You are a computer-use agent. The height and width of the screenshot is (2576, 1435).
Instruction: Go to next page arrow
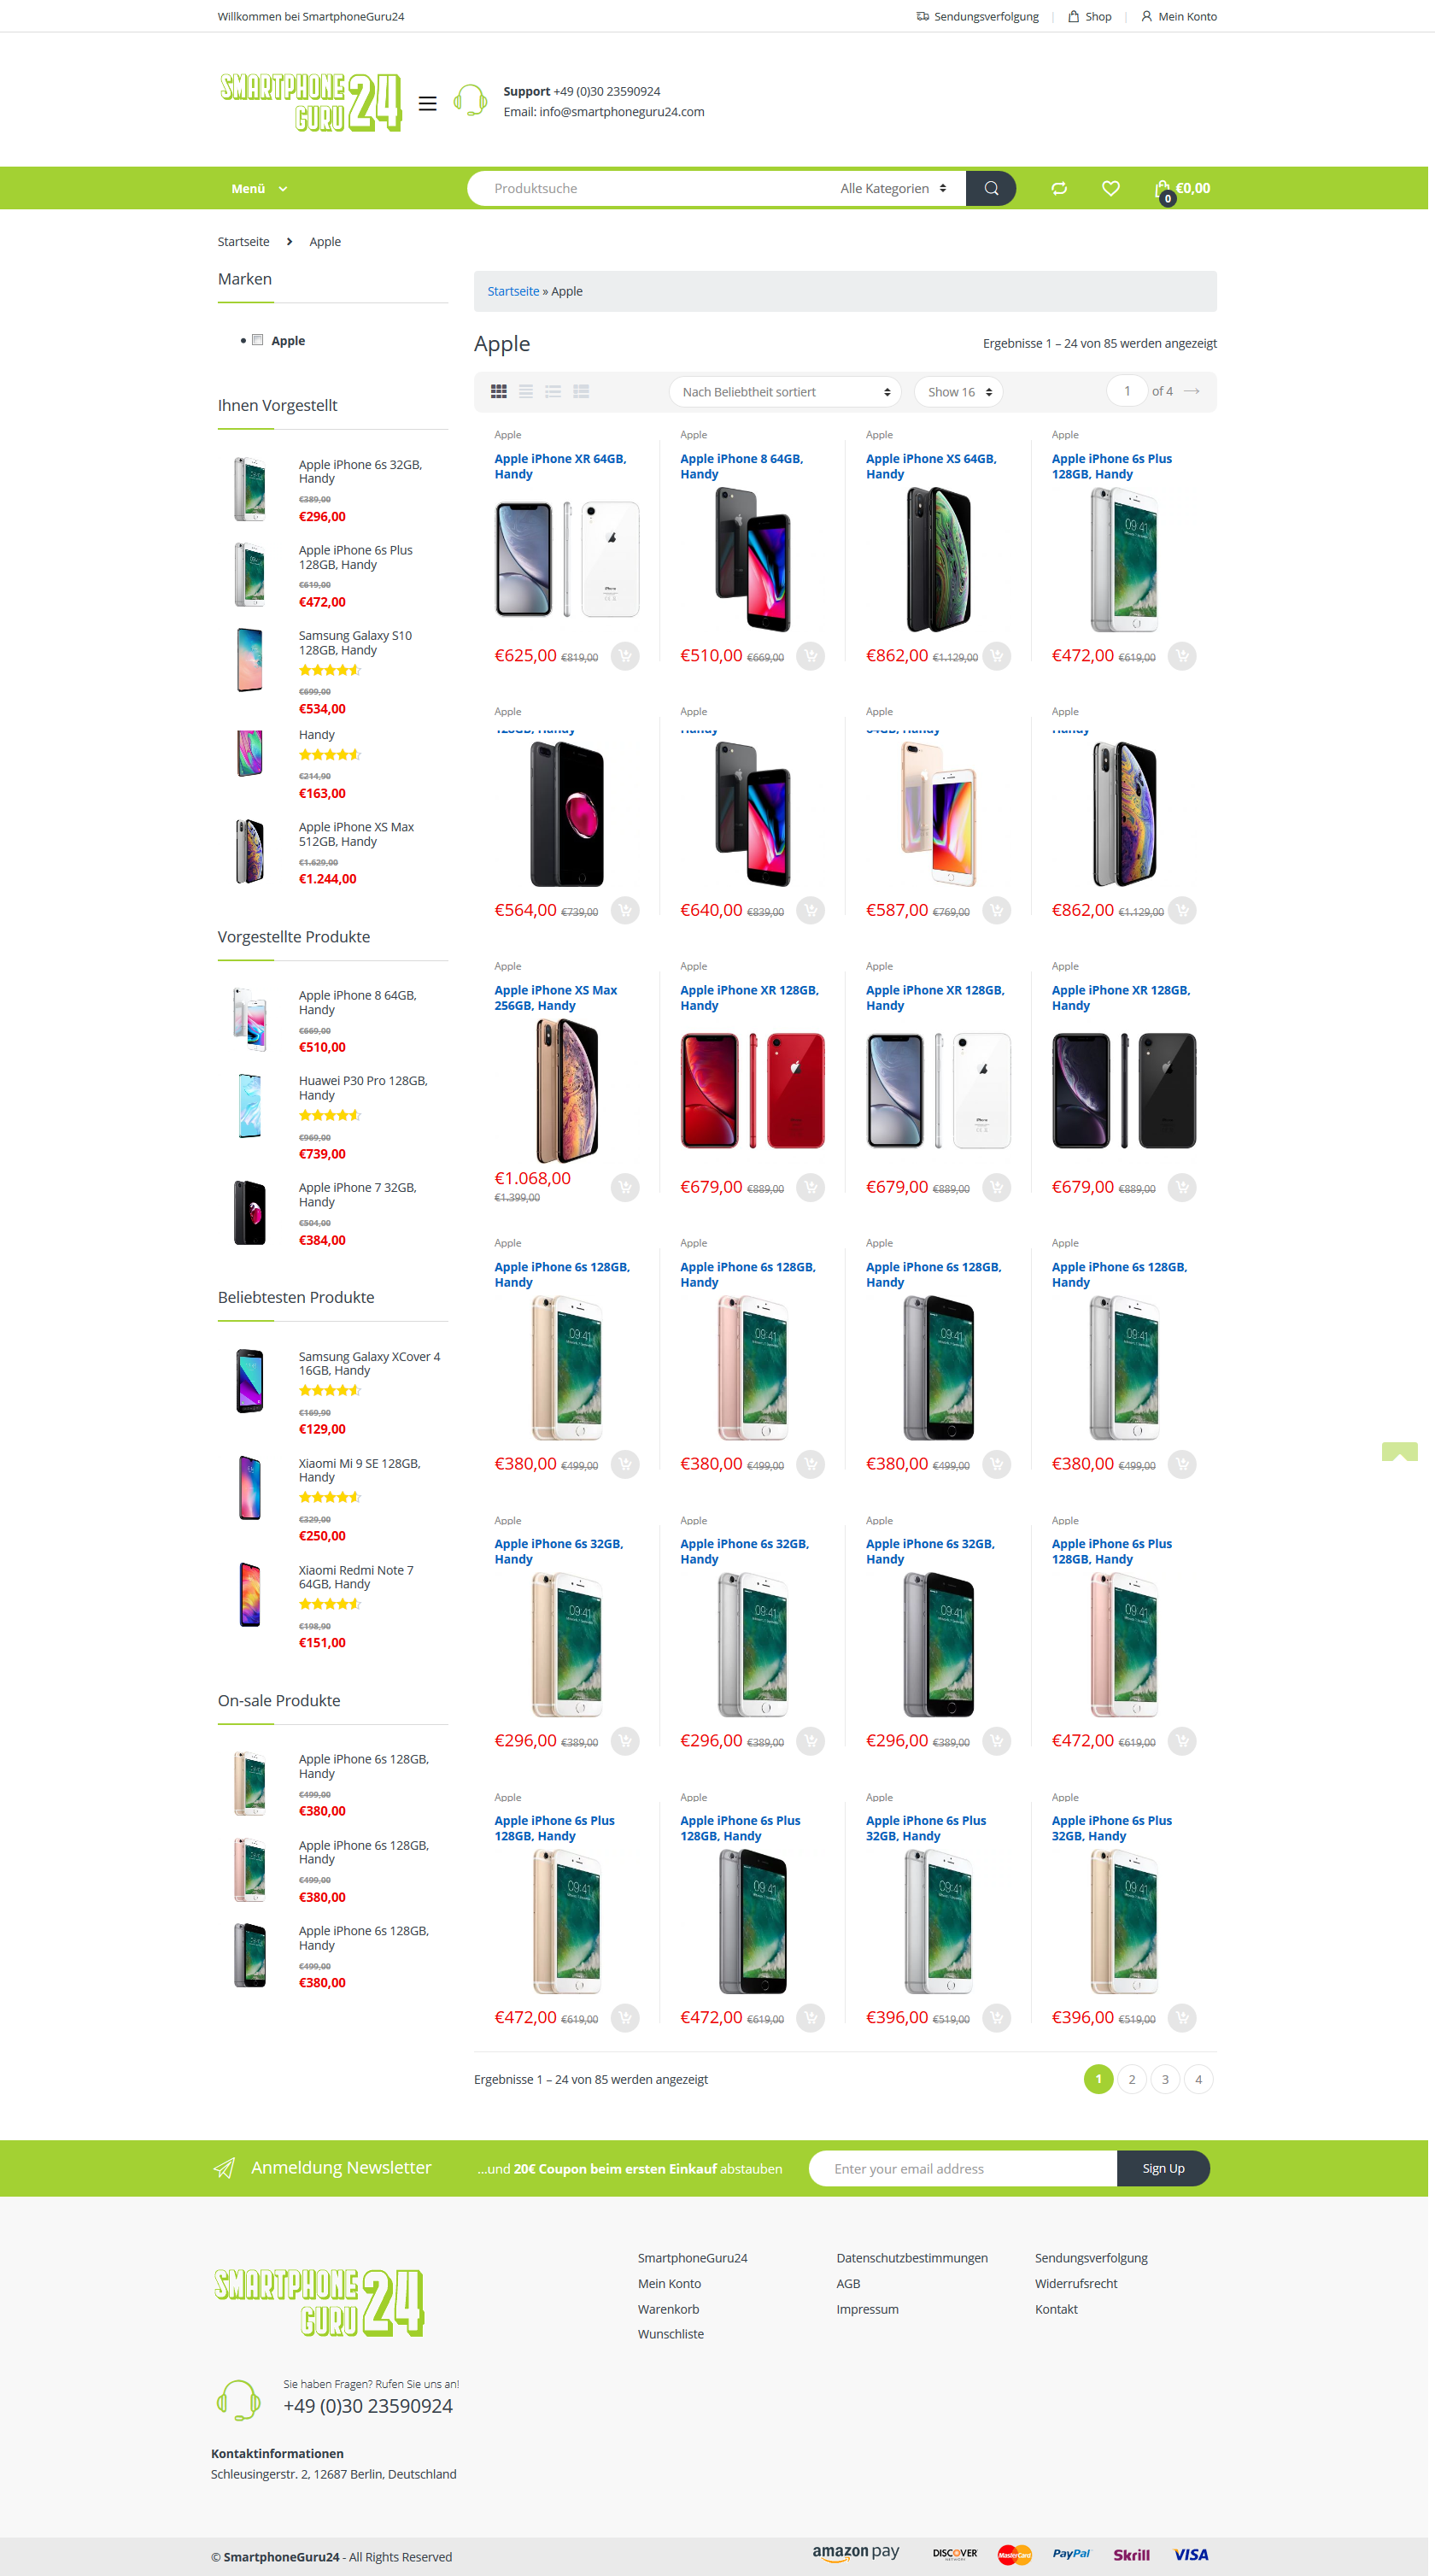pos(1191,391)
